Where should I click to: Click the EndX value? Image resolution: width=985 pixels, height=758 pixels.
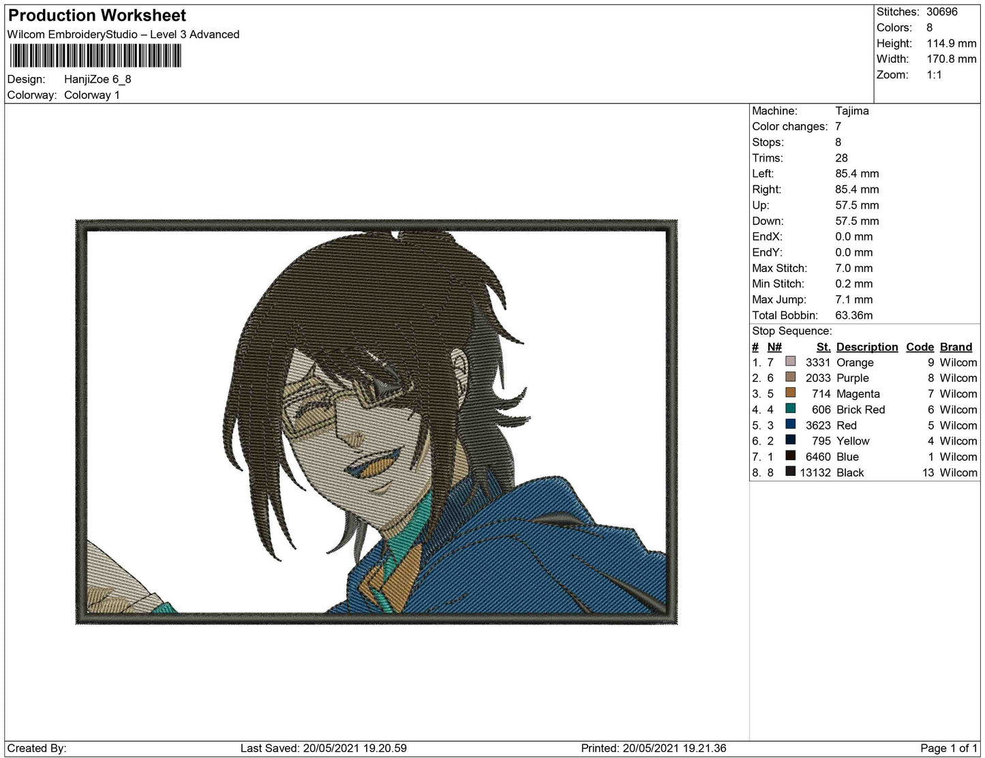(854, 236)
